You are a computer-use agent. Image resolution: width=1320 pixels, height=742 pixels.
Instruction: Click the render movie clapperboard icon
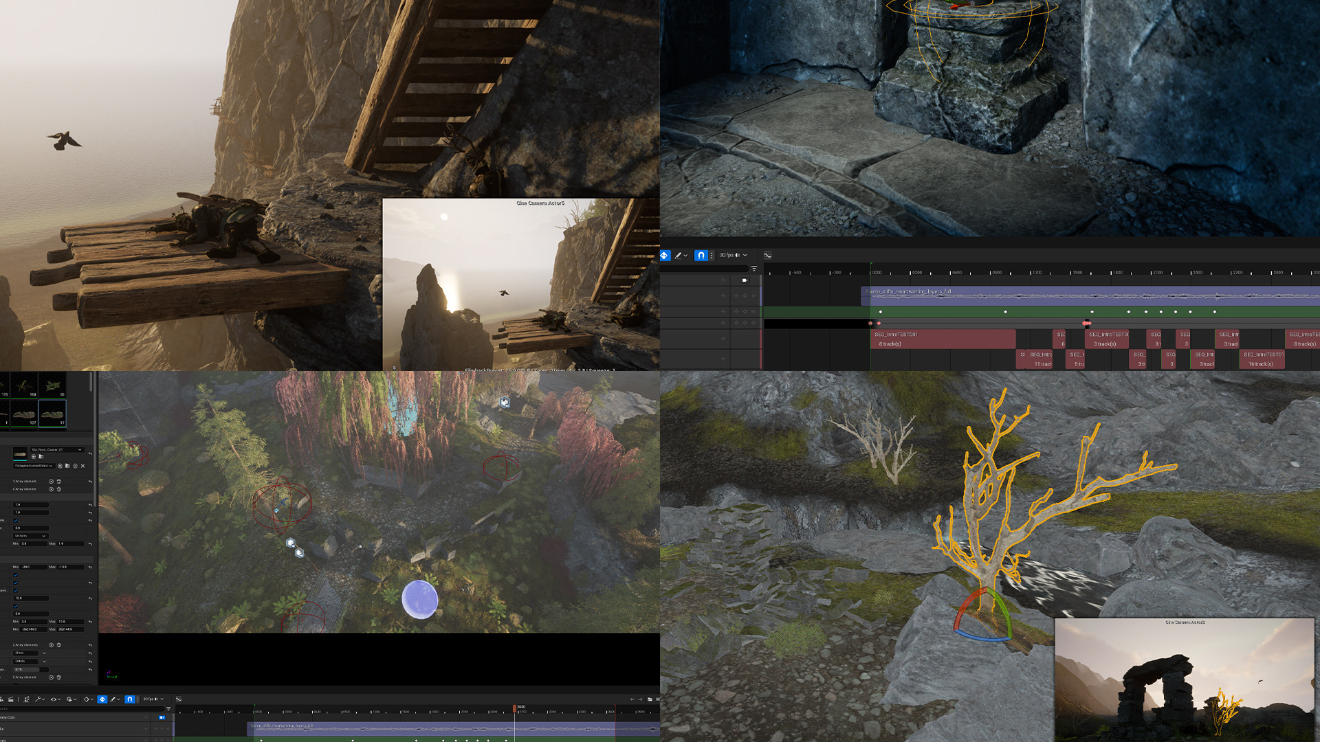(x=10, y=699)
